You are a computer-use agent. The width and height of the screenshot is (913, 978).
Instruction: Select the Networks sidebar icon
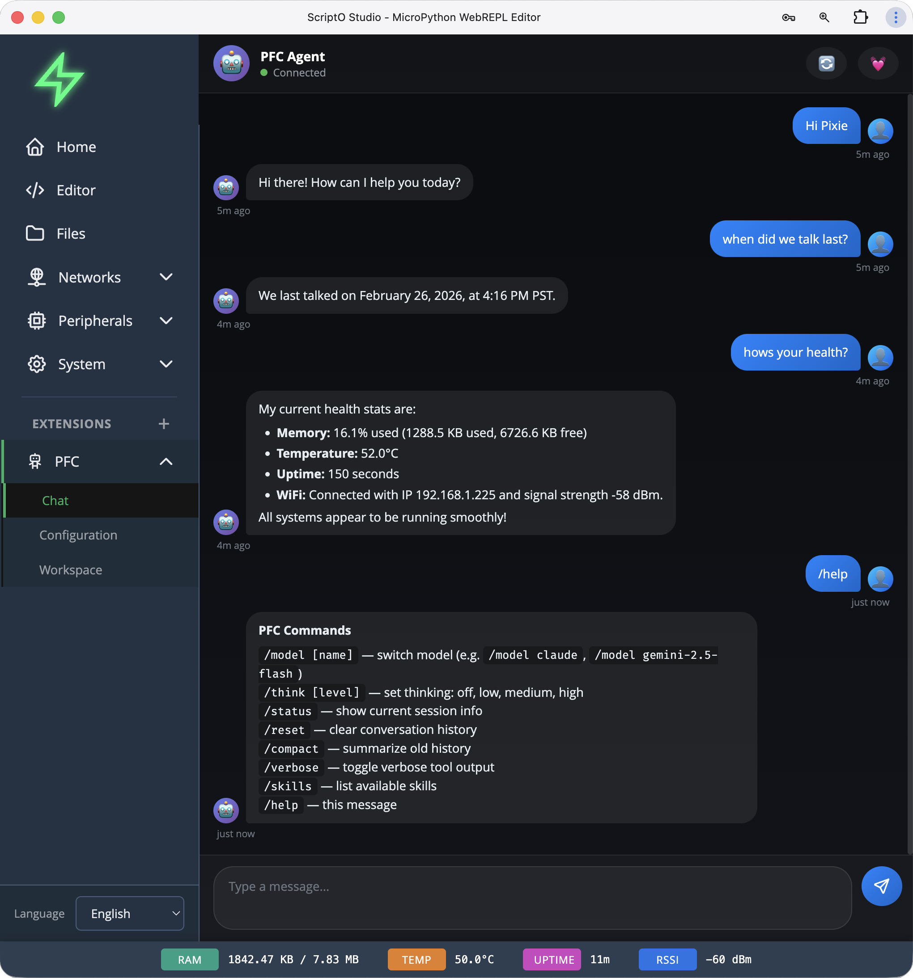coord(36,277)
